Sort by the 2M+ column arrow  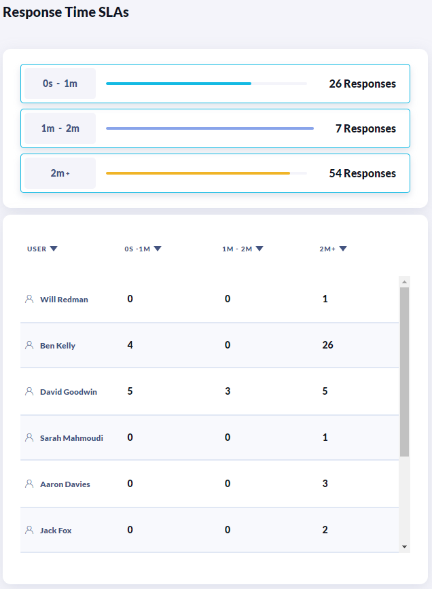point(343,249)
